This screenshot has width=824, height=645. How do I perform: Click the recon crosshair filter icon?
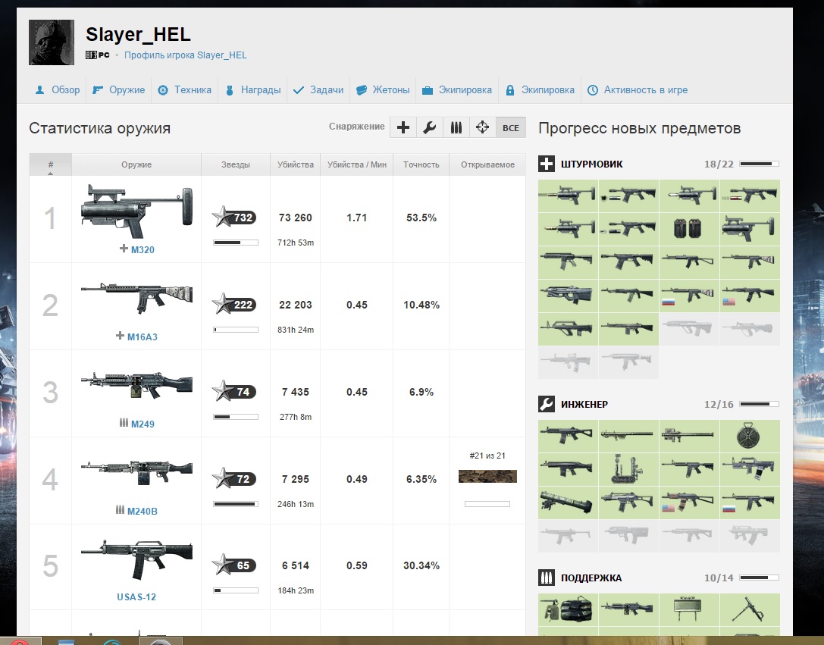pyautogui.click(x=482, y=128)
